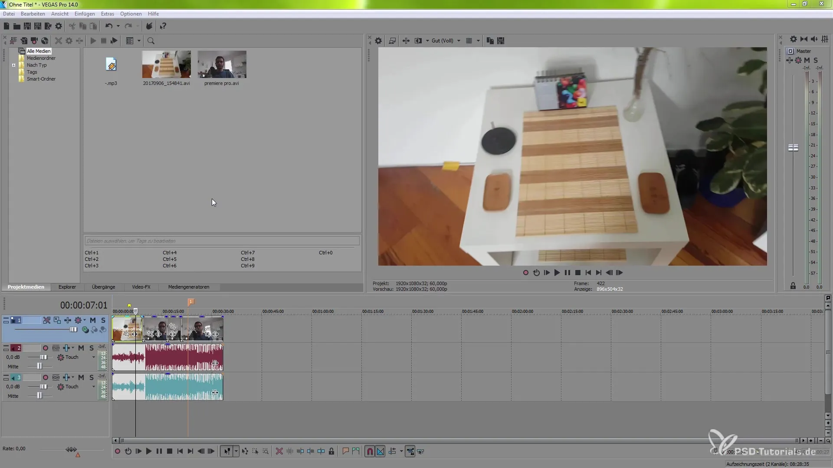
Task: Open the Bearbeiten menu
Action: 33,14
